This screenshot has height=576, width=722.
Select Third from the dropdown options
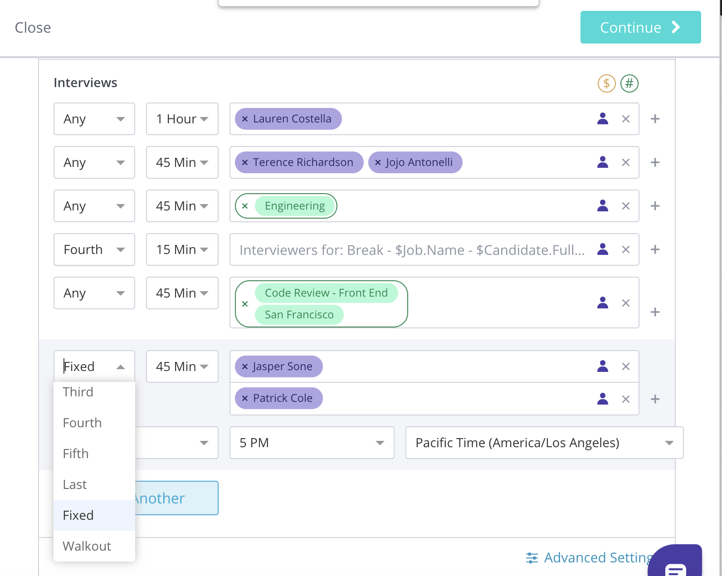click(x=78, y=392)
